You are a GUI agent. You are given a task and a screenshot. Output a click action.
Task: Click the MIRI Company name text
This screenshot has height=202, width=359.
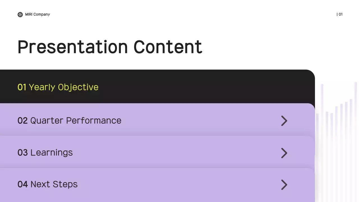point(38,14)
